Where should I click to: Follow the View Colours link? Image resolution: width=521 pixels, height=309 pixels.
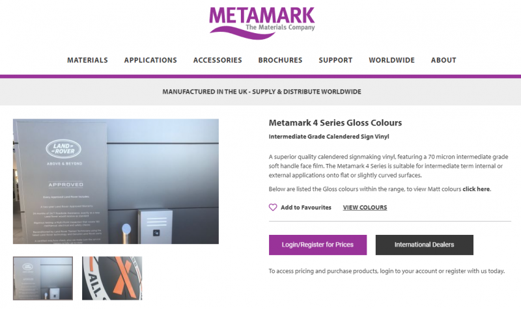(x=365, y=208)
